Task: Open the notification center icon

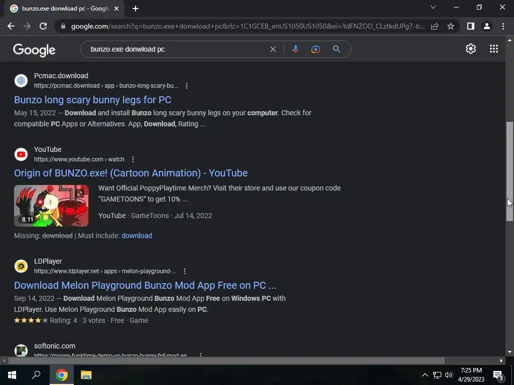Action: (498, 375)
